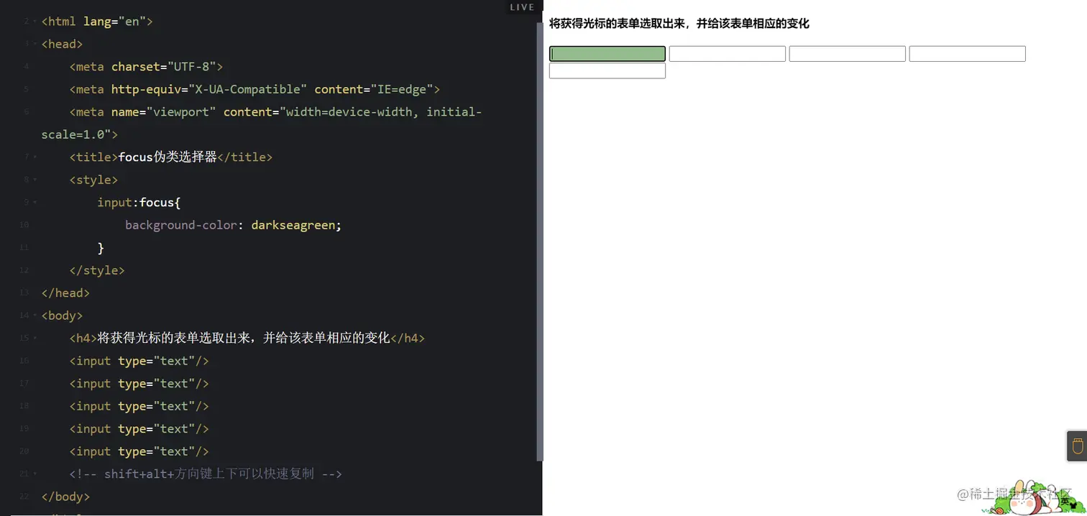Fold the h4 element at line 15
1087x516 pixels.
pos(35,338)
